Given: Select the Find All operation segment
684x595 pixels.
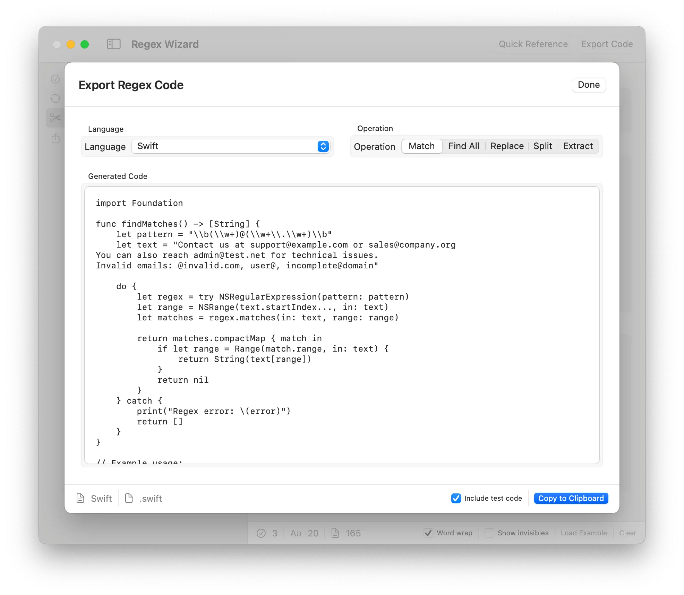Looking at the screenshot, I should 463,146.
